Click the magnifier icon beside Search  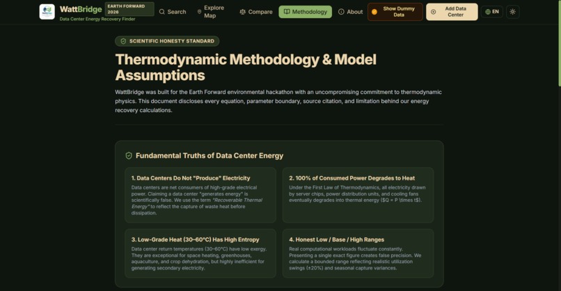(x=161, y=12)
